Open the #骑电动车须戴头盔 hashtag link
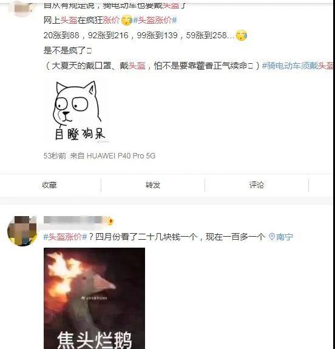Image resolution: width=335 pixels, height=349 pixels. click(x=298, y=66)
